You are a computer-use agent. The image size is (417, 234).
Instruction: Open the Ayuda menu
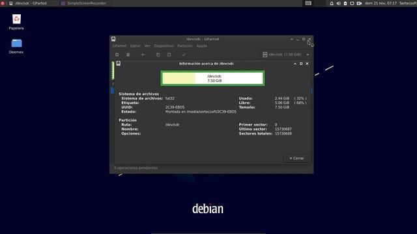[201, 45]
